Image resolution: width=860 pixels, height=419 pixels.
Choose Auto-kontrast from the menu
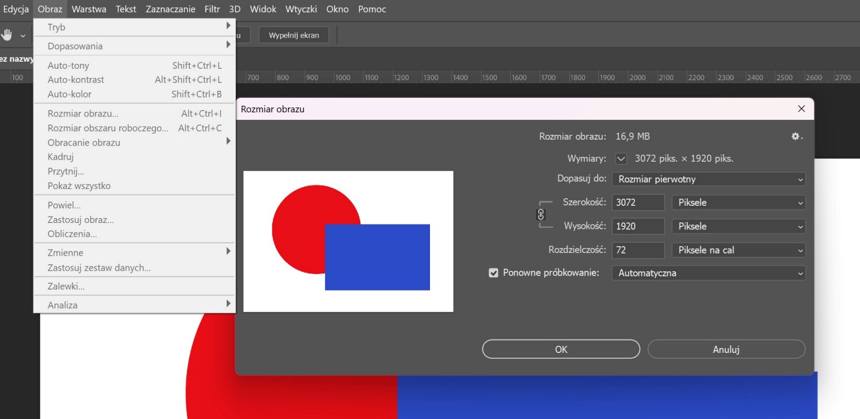(134, 80)
